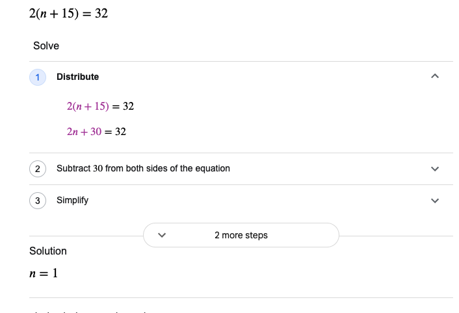Screen dimensions: 459x313
Task: Collapse the Distribute step with the up chevron
Action: click(x=435, y=76)
